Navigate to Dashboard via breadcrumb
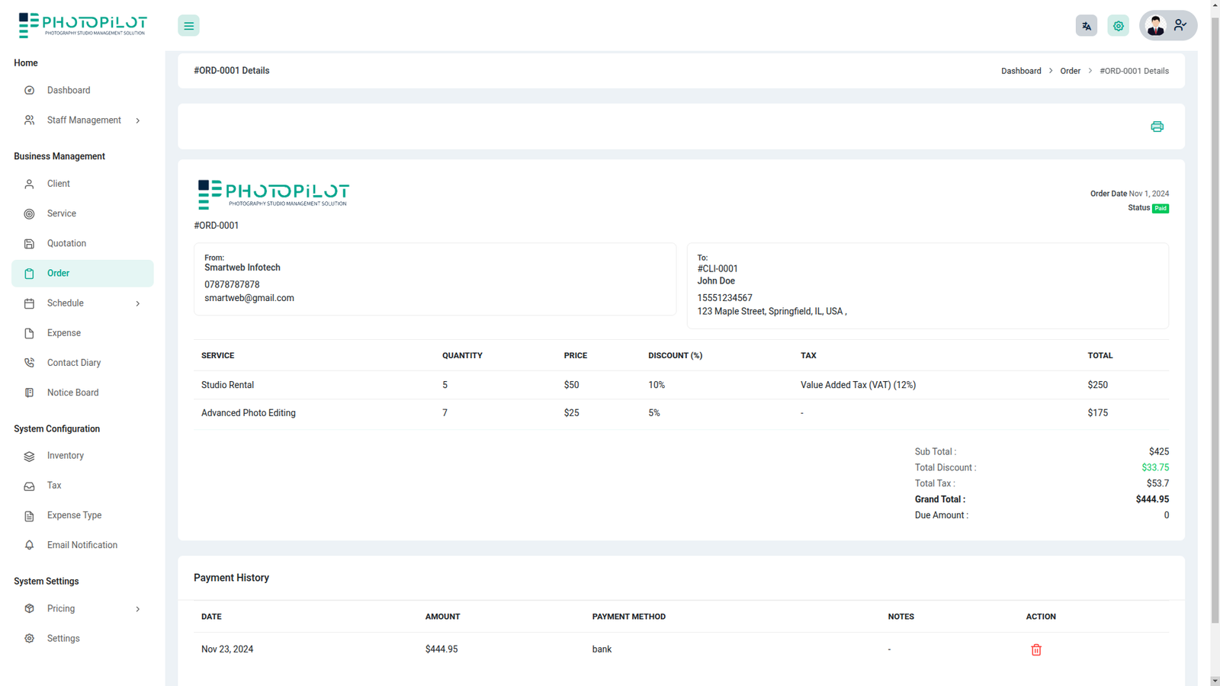 (x=1020, y=71)
